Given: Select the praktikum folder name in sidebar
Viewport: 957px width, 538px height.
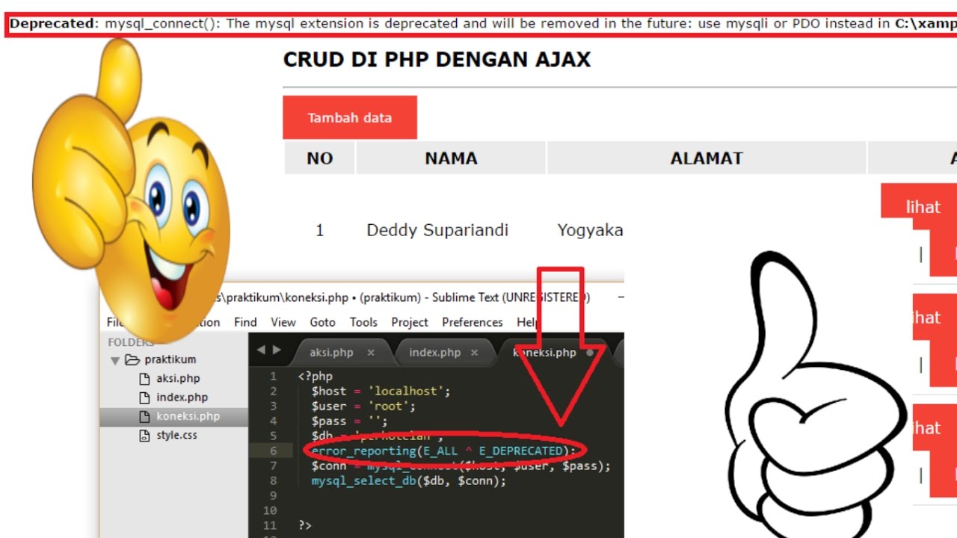Looking at the screenshot, I should click(x=170, y=359).
